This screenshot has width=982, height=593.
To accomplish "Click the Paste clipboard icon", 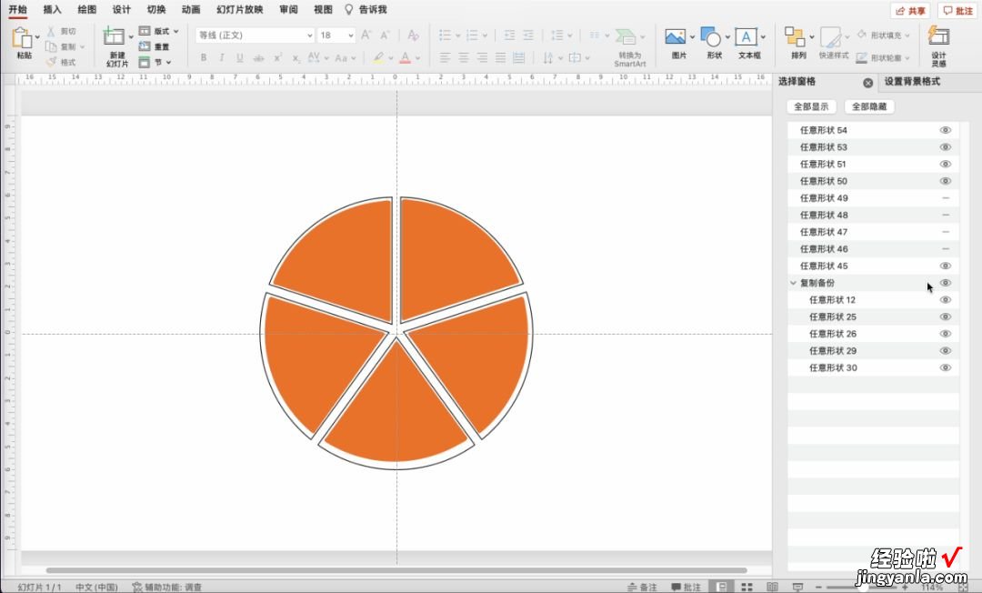I will (22, 38).
